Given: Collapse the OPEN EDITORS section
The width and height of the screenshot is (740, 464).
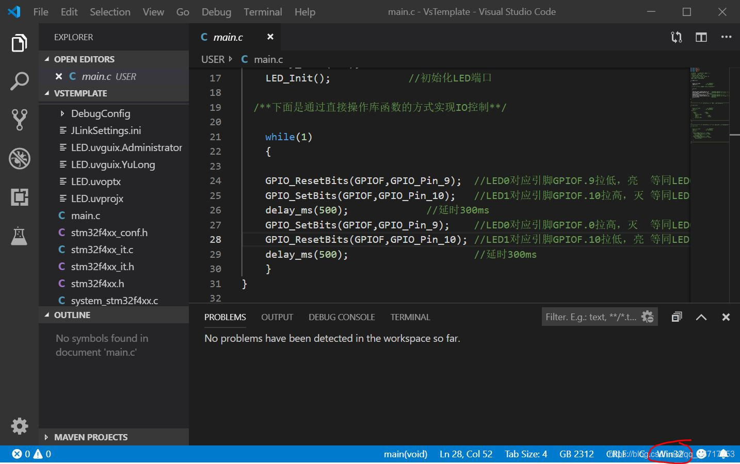Looking at the screenshot, I should [114, 59].
